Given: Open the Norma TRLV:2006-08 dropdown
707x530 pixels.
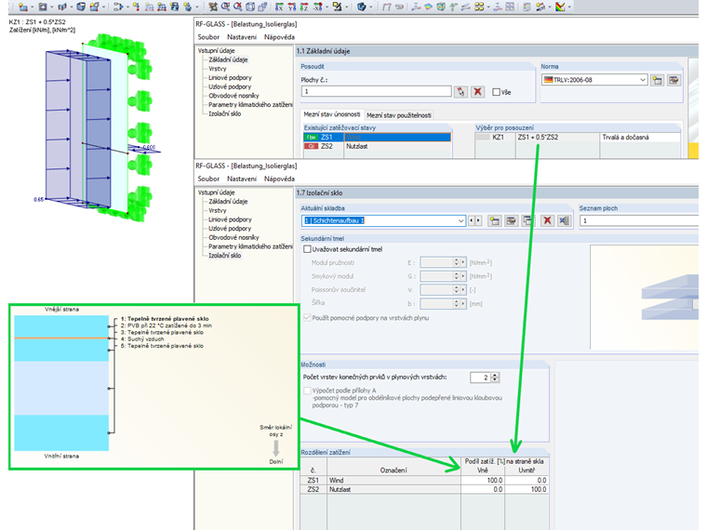Looking at the screenshot, I should (x=643, y=80).
